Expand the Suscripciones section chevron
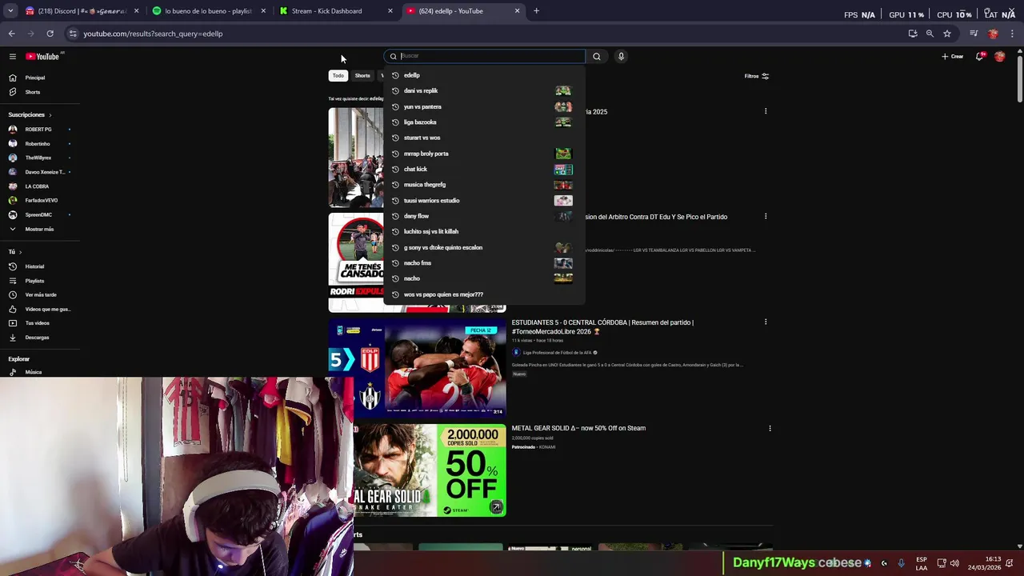 tap(50, 115)
